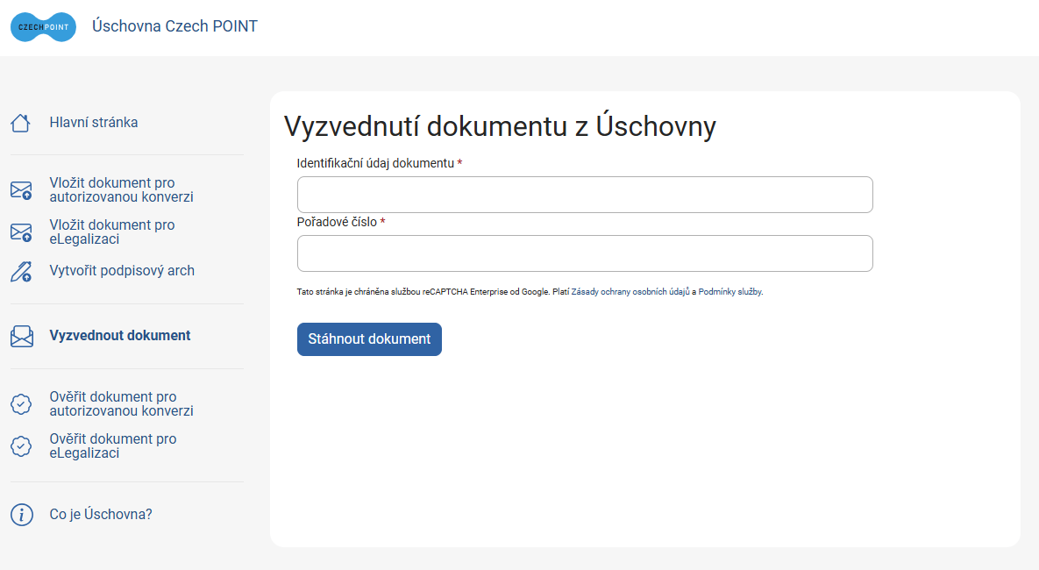This screenshot has width=1039, height=570.
Task: Focus the Pořadové číslo input field
Action: pyautogui.click(x=585, y=253)
